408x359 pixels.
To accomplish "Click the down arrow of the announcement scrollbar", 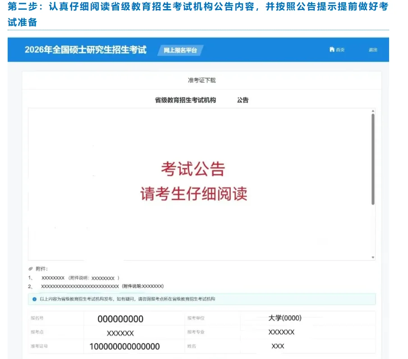I will (x=373, y=256).
